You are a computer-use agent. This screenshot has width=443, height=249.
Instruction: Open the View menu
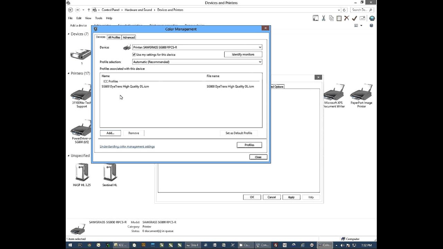(88, 18)
